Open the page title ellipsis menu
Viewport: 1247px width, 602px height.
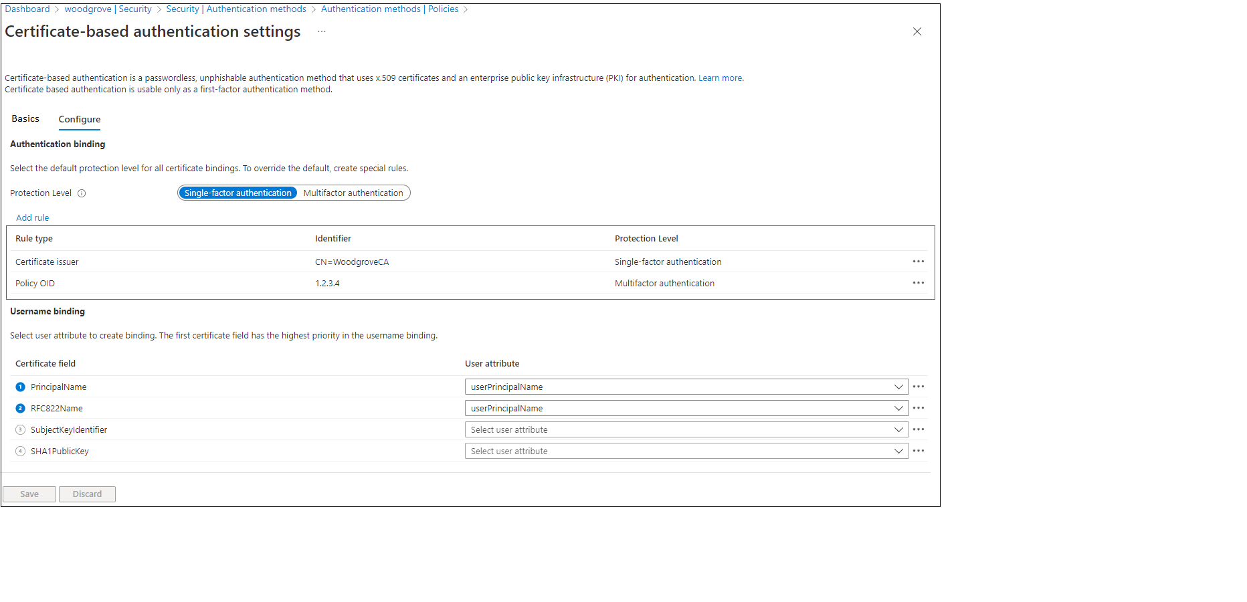(x=321, y=31)
